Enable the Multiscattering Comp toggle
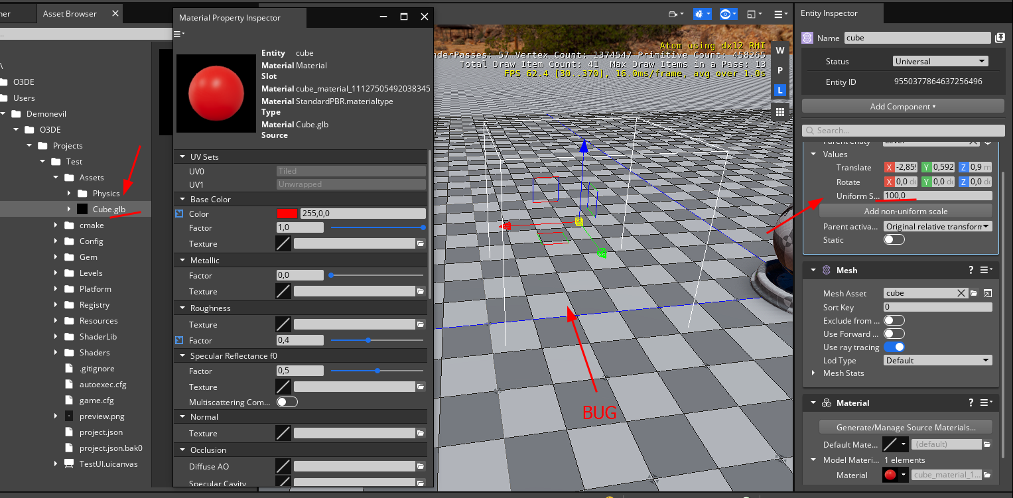The height and width of the screenshot is (498, 1013). click(x=287, y=402)
